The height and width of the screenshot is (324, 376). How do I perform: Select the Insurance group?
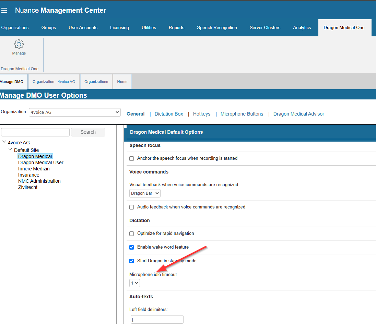pos(28,175)
